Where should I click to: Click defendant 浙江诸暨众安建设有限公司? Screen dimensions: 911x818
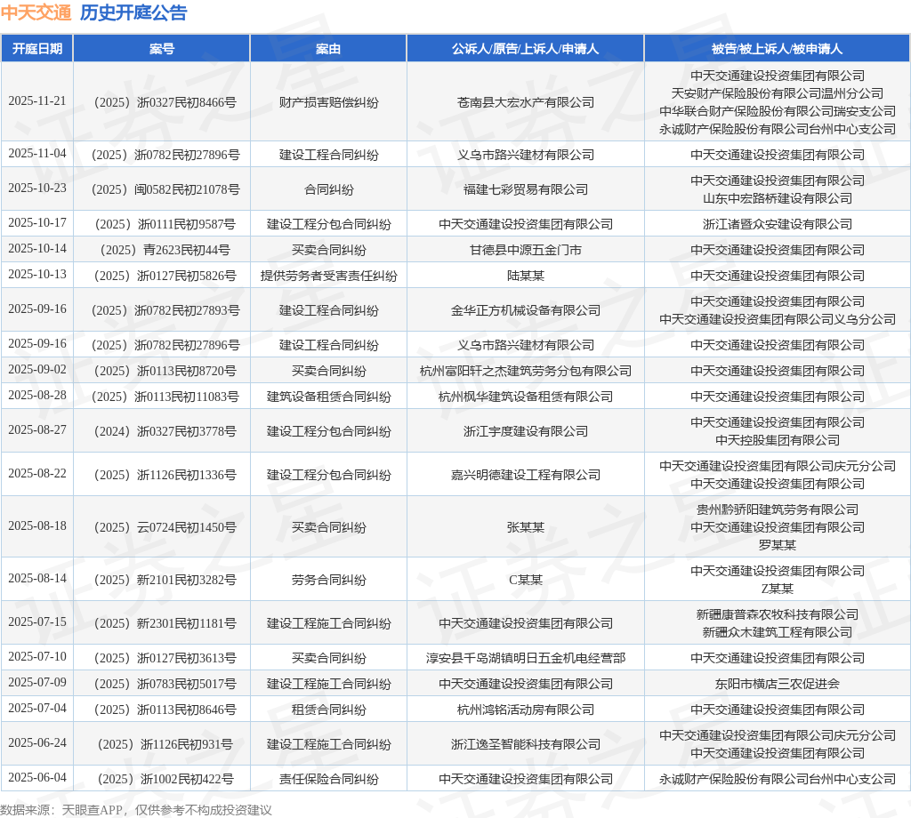coord(777,224)
